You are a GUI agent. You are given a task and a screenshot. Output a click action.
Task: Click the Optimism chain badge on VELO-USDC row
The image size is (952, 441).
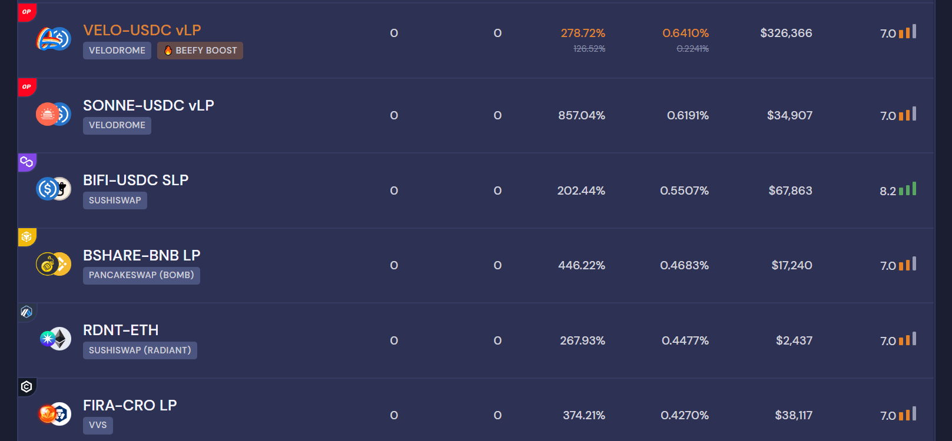[27, 12]
